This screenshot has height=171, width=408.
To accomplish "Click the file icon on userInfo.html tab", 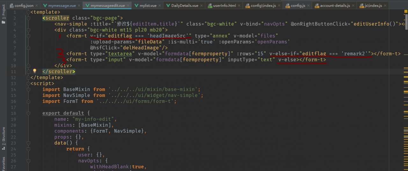I will coord(210,6).
